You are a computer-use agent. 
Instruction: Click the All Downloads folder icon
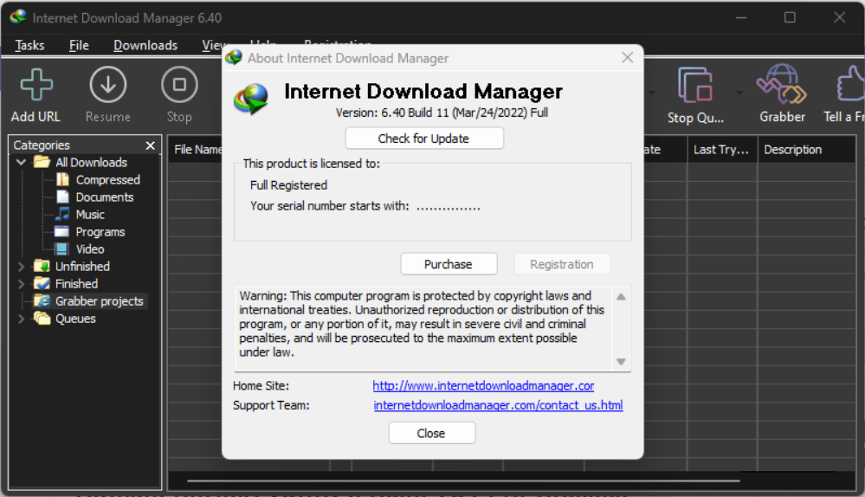click(x=42, y=162)
